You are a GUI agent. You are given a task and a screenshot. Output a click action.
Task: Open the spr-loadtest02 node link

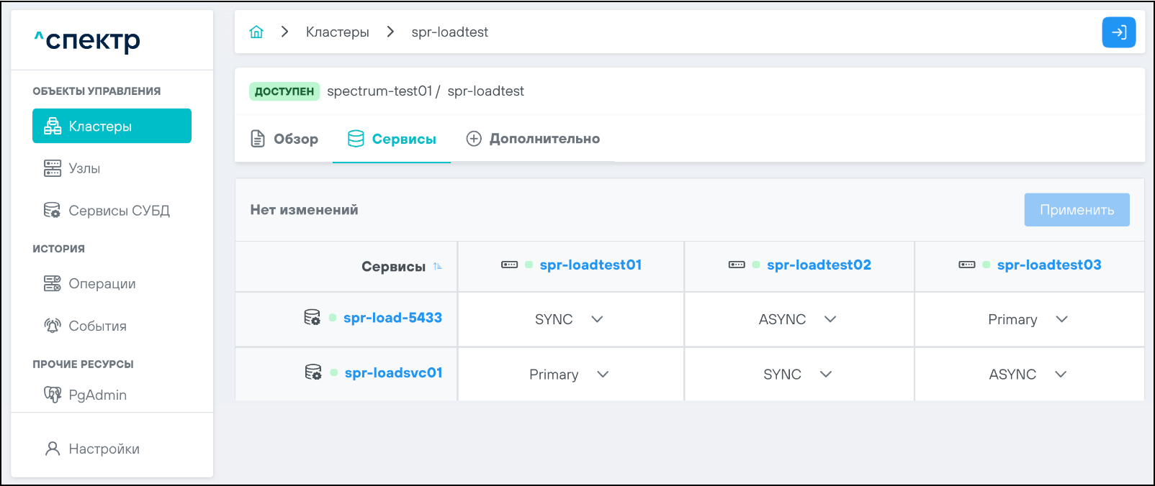(x=819, y=265)
